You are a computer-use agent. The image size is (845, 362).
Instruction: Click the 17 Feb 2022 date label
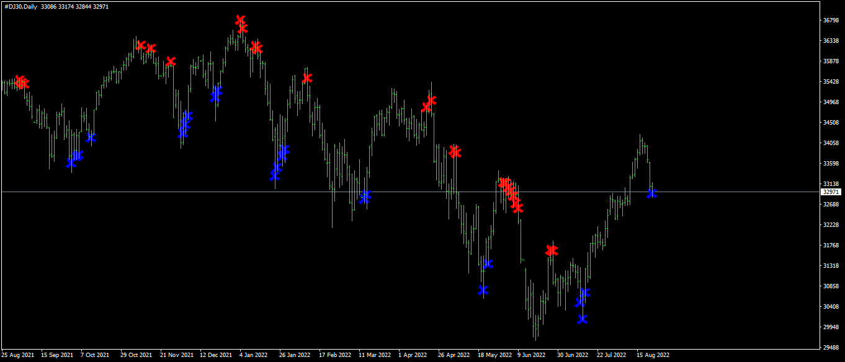point(335,356)
